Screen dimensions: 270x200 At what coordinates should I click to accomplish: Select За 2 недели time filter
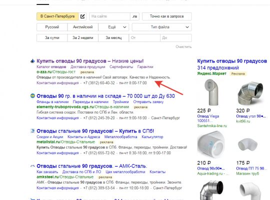[82, 37]
